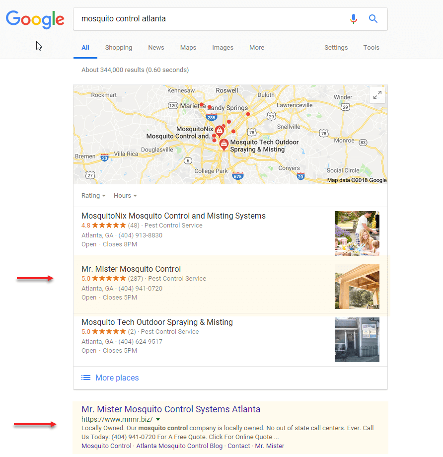Screen dimensions: 443x457
Task: Click the voice search microphone icon
Action: tap(353, 19)
